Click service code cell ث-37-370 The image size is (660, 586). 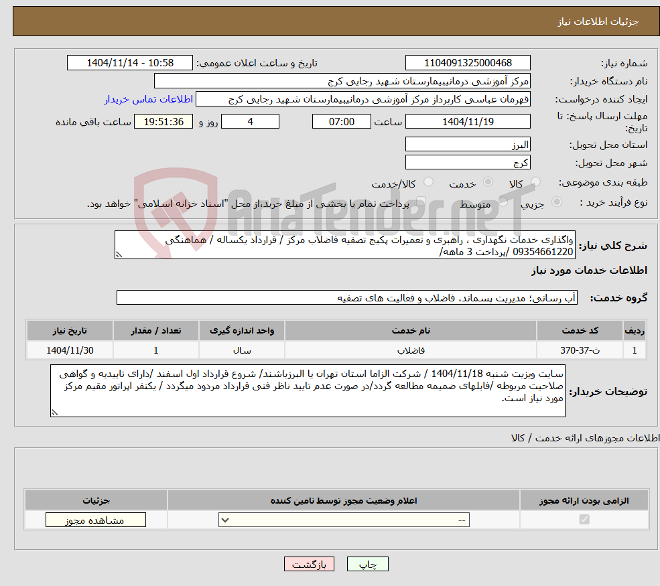pyautogui.click(x=580, y=350)
